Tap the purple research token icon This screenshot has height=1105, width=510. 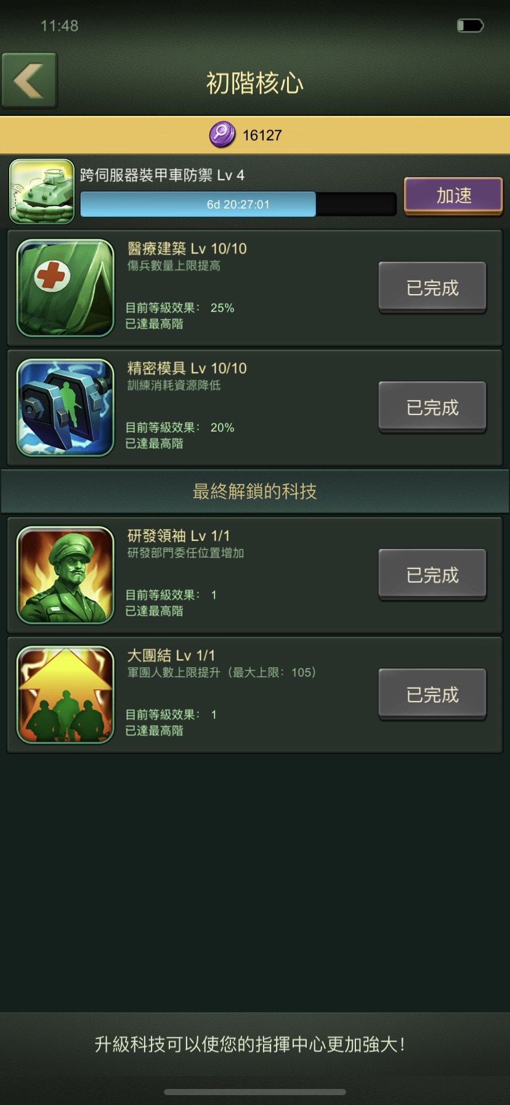(222, 134)
